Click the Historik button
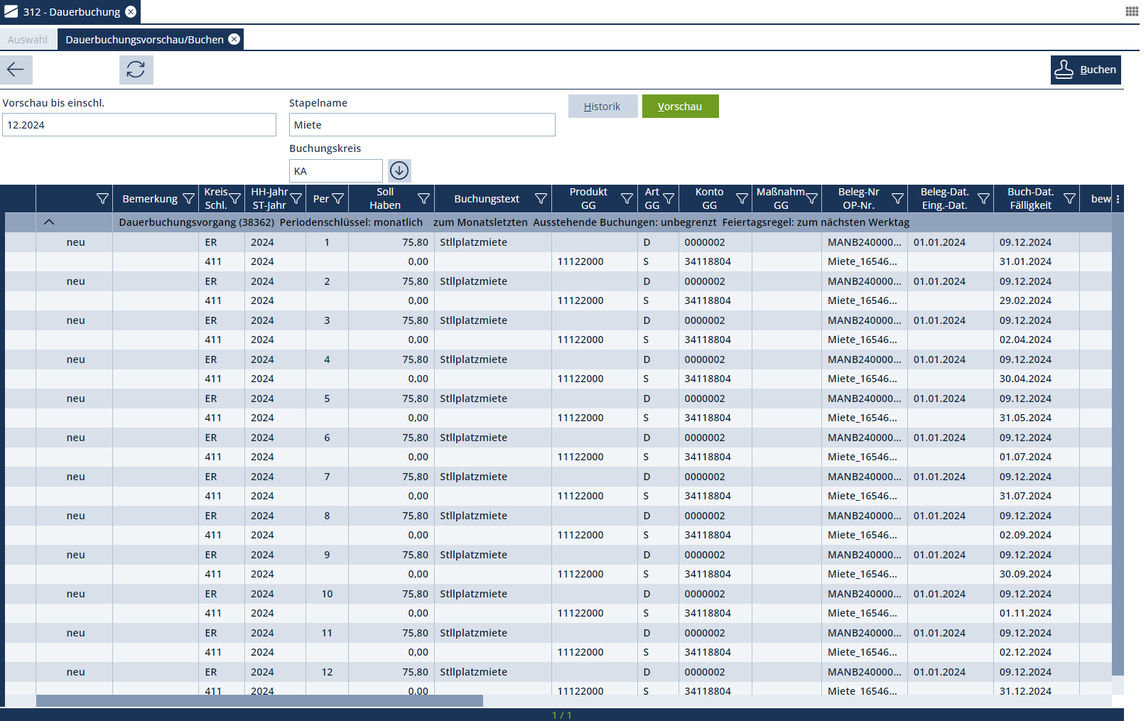 [x=602, y=107]
